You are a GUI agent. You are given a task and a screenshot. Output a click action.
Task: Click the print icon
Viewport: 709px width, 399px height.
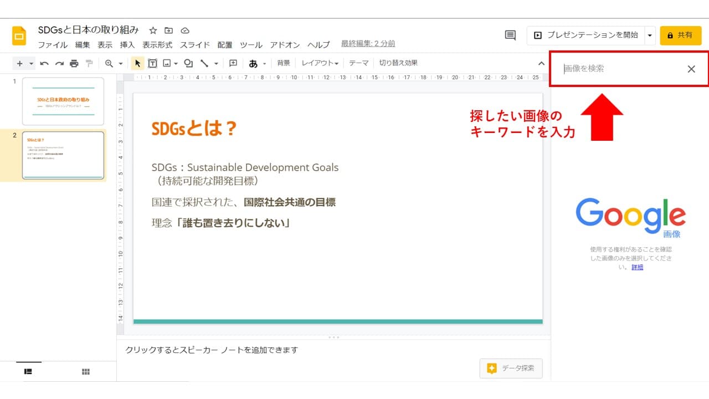point(74,64)
